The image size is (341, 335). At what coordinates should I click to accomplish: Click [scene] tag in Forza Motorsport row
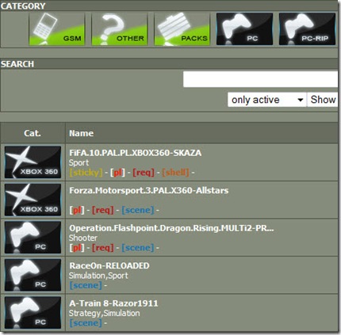point(138,211)
